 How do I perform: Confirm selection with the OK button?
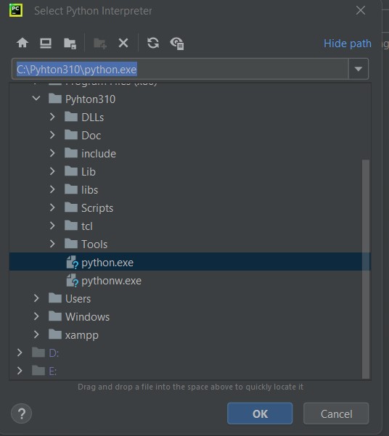(x=260, y=414)
